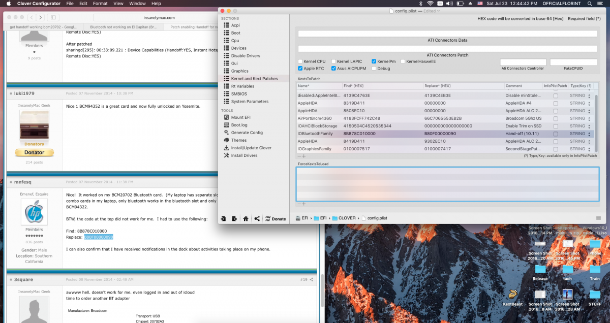The width and height of the screenshot is (610, 323).
Task: Click the home icon in bottom toolbar
Action: 246,219
